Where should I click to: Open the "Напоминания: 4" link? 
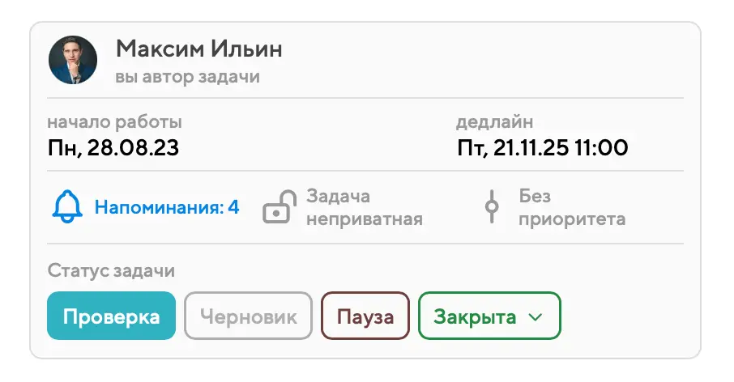167,207
